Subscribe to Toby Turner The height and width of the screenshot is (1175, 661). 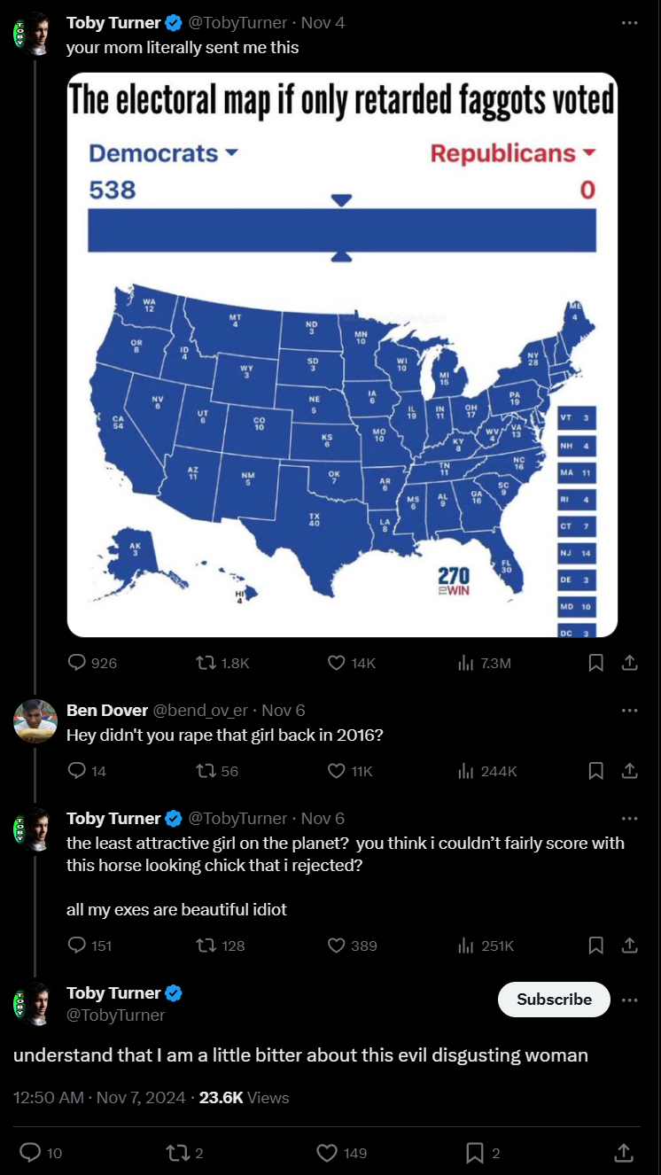[555, 1000]
